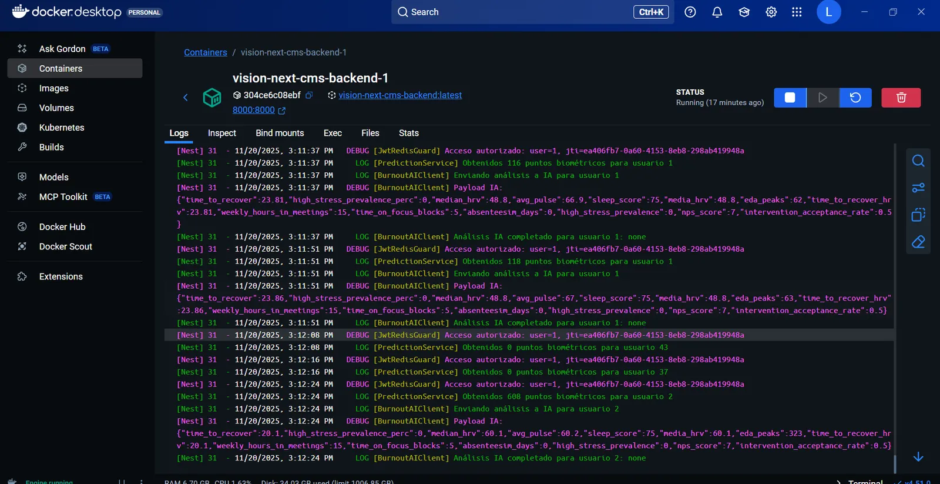
Task: Click the container cube icon beside title
Action: [212, 98]
